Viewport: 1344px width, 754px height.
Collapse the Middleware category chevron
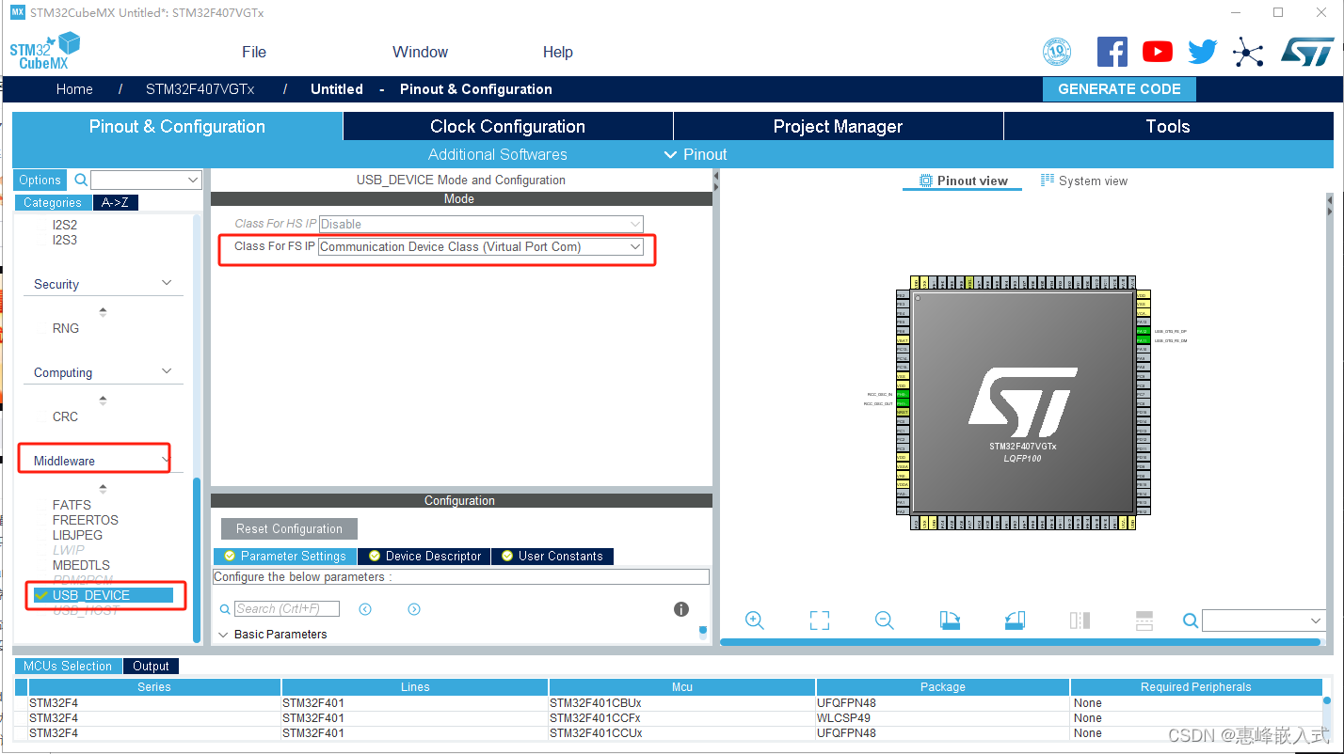point(166,459)
